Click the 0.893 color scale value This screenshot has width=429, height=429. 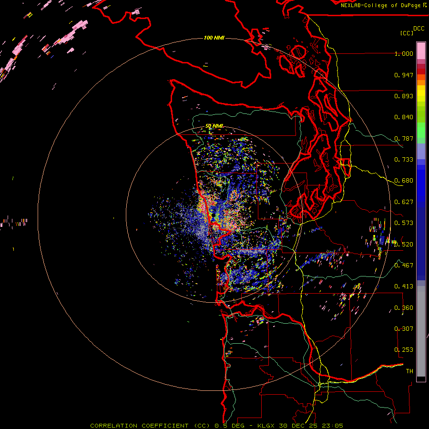404,96
